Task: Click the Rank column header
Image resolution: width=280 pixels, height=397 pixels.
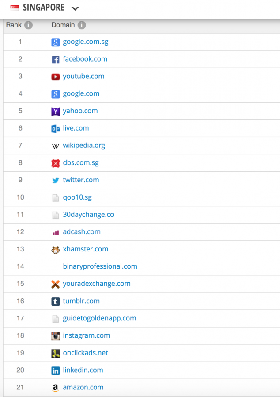Action: [x=14, y=25]
